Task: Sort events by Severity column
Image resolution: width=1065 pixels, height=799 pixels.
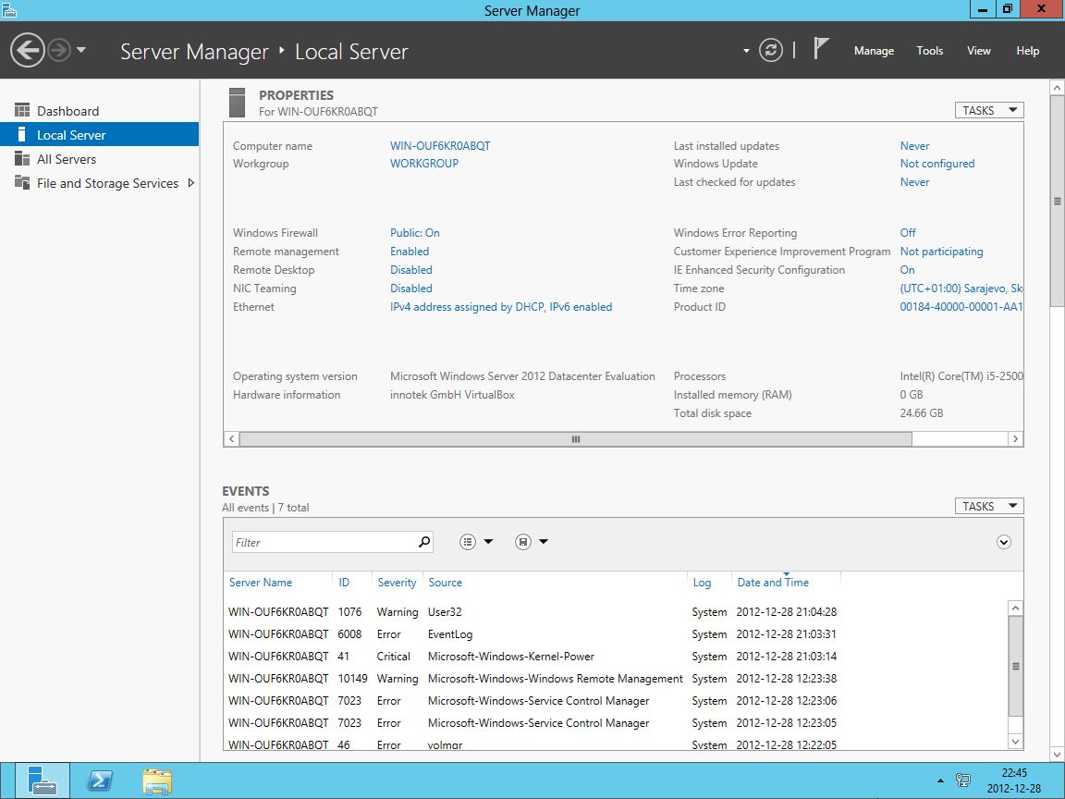Action: tap(397, 583)
